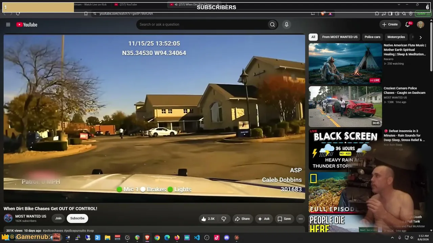This screenshot has height=243, width=433.
Task: Save the video to a playlist
Action: tap(284, 219)
